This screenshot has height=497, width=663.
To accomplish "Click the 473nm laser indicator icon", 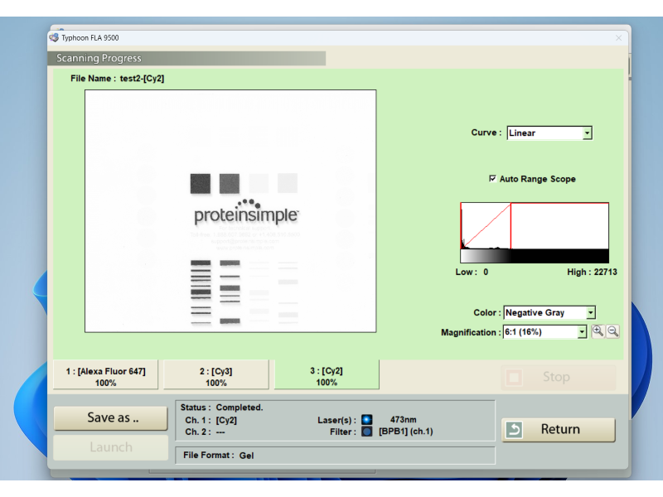I will [x=367, y=420].
